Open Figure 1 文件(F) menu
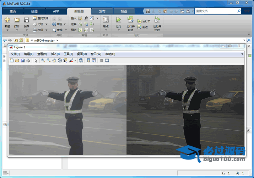The width and height of the screenshot is (254, 178). 15,54
